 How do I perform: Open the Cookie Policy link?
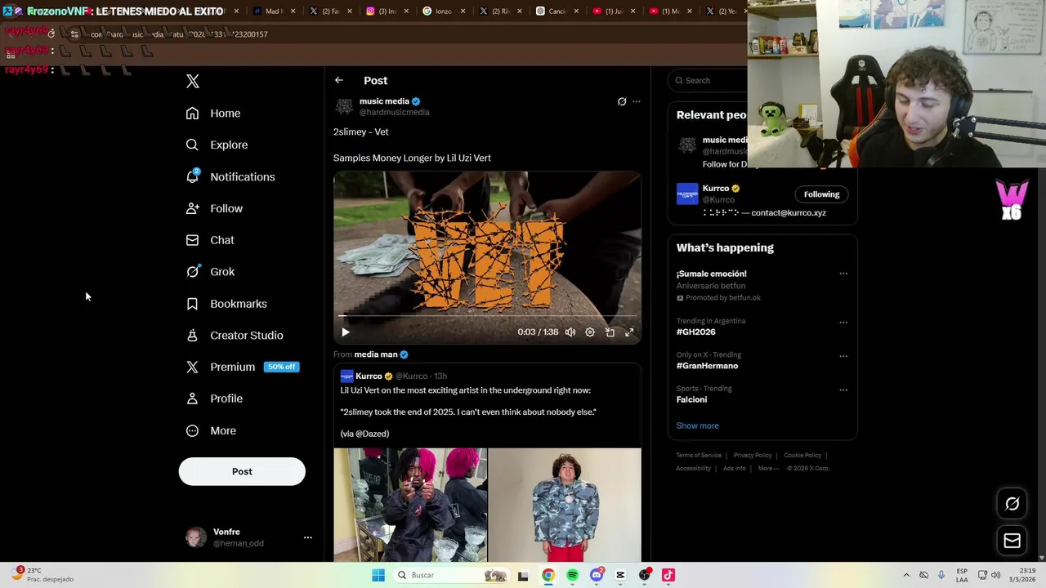802,456
